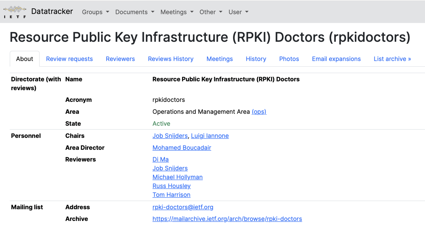425x228 pixels.
Task: Open the Other dropdown menu
Action: point(211,12)
